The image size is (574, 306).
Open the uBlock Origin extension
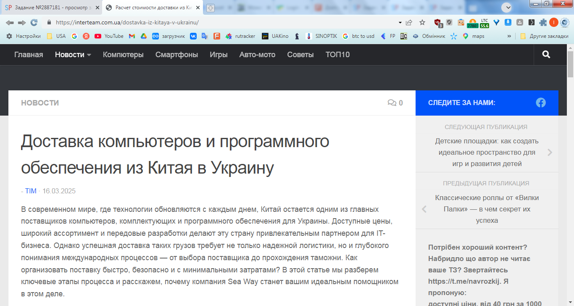[x=438, y=23]
